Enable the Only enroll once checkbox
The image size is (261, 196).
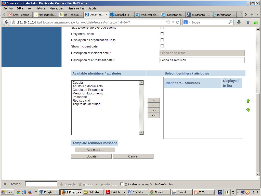pyautogui.click(x=162, y=34)
